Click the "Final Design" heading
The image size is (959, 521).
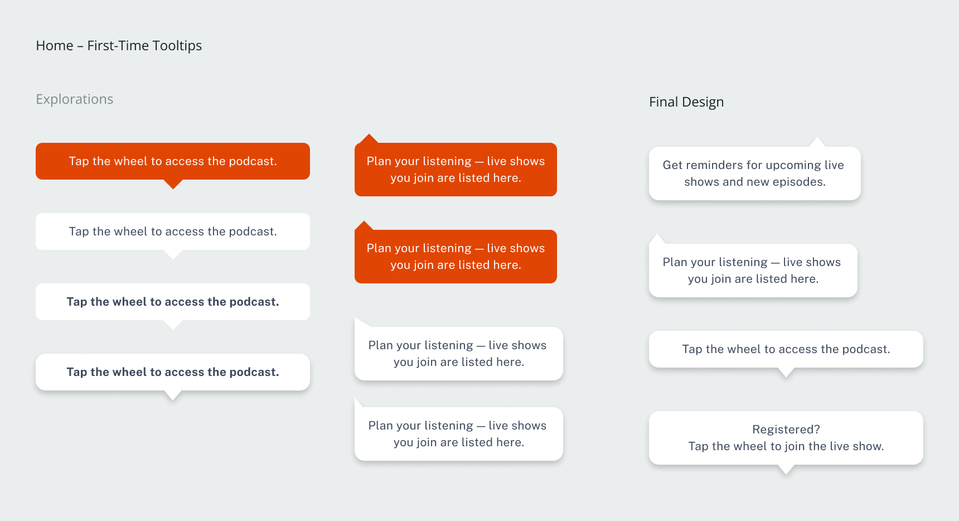coord(686,102)
